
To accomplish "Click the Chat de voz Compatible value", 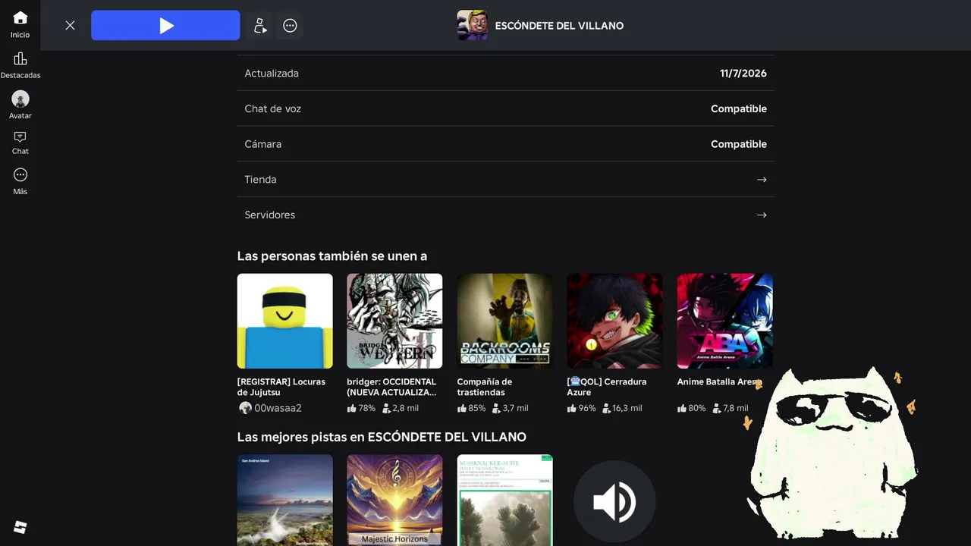I will [x=739, y=109].
